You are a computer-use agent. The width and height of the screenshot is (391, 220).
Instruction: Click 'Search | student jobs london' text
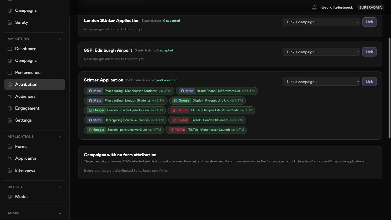128,110
